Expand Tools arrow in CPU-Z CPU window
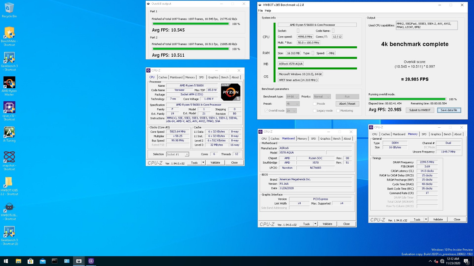474x266 pixels. click(203, 163)
